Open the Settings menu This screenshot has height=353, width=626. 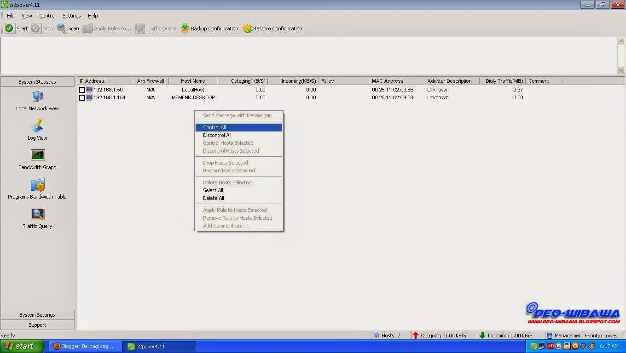coord(71,16)
